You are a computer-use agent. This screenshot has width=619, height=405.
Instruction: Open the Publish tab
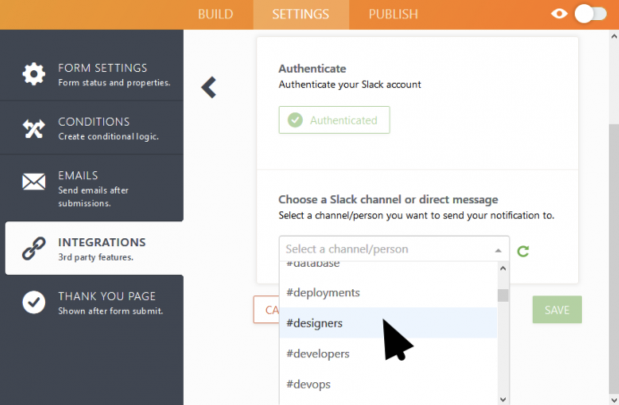(393, 14)
